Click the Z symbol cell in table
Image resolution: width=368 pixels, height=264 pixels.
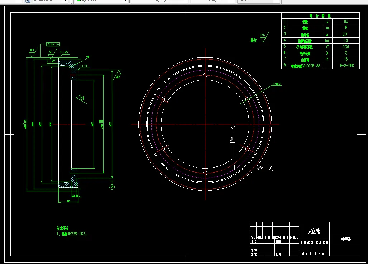point(328,22)
